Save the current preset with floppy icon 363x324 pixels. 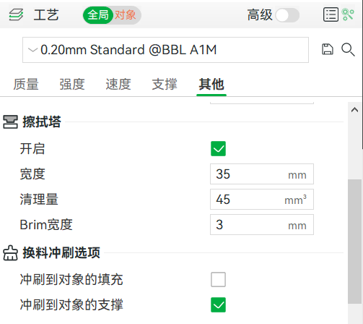328,49
